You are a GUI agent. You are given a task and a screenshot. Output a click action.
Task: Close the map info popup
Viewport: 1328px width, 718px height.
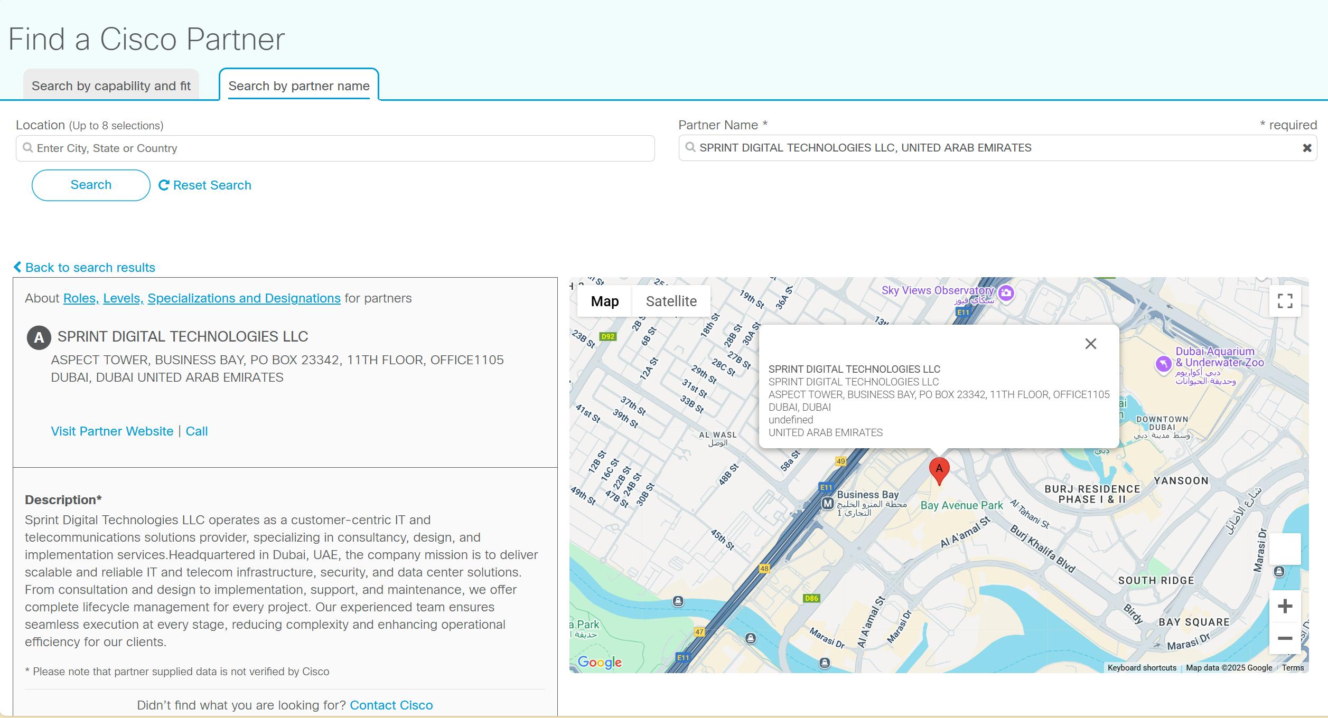[x=1090, y=344]
